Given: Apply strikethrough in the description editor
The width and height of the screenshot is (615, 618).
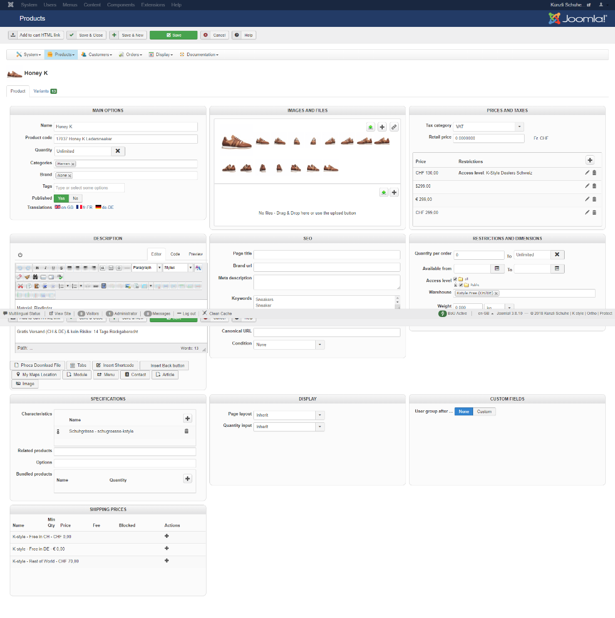Looking at the screenshot, I should [61, 268].
